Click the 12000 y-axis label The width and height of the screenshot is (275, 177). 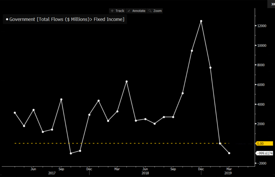coord(262,26)
